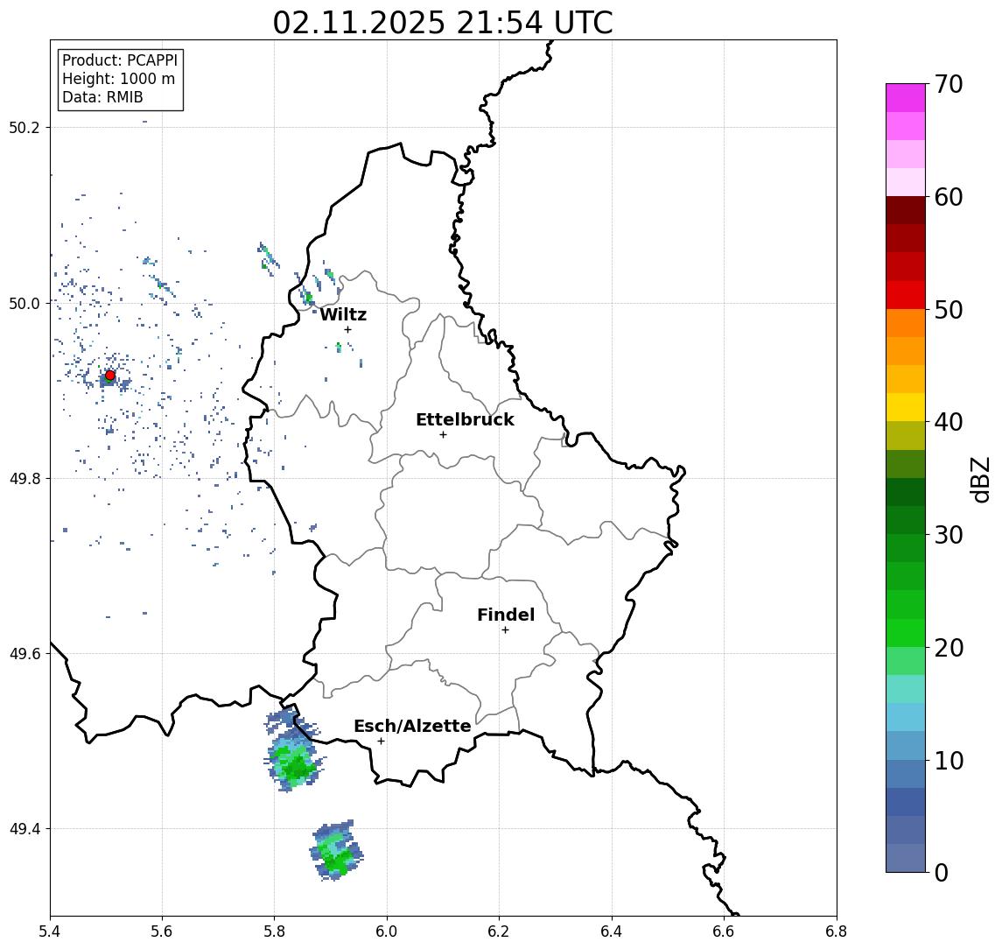Click the southernmost green rain cell below 49.4

336,852
